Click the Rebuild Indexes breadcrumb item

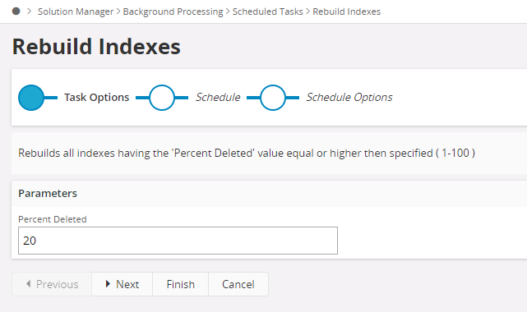click(x=346, y=11)
